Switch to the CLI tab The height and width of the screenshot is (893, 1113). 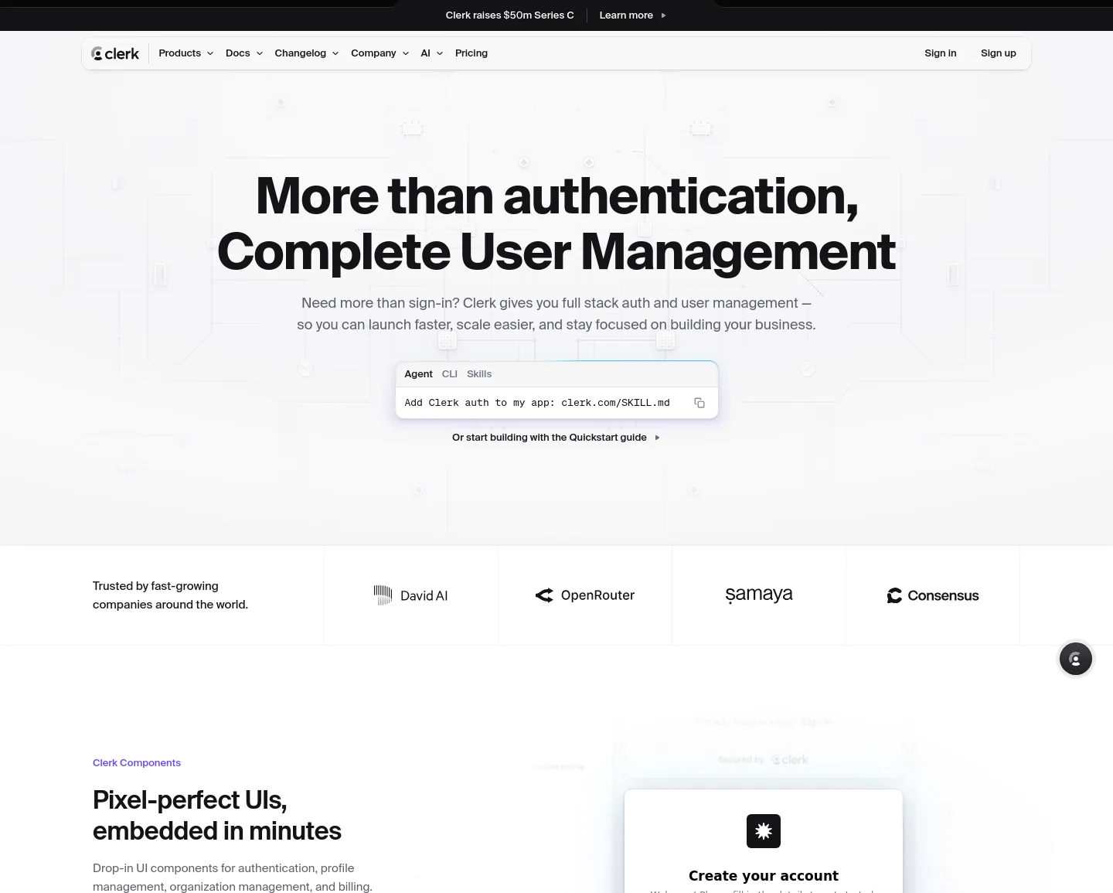tap(450, 374)
